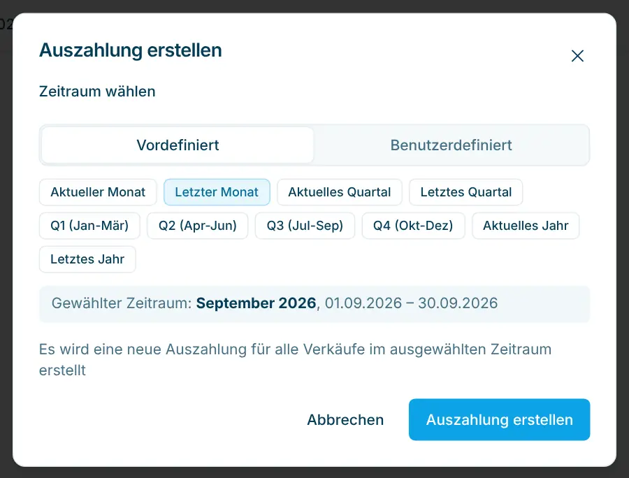Select the Letztes Jahr period

click(x=87, y=259)
